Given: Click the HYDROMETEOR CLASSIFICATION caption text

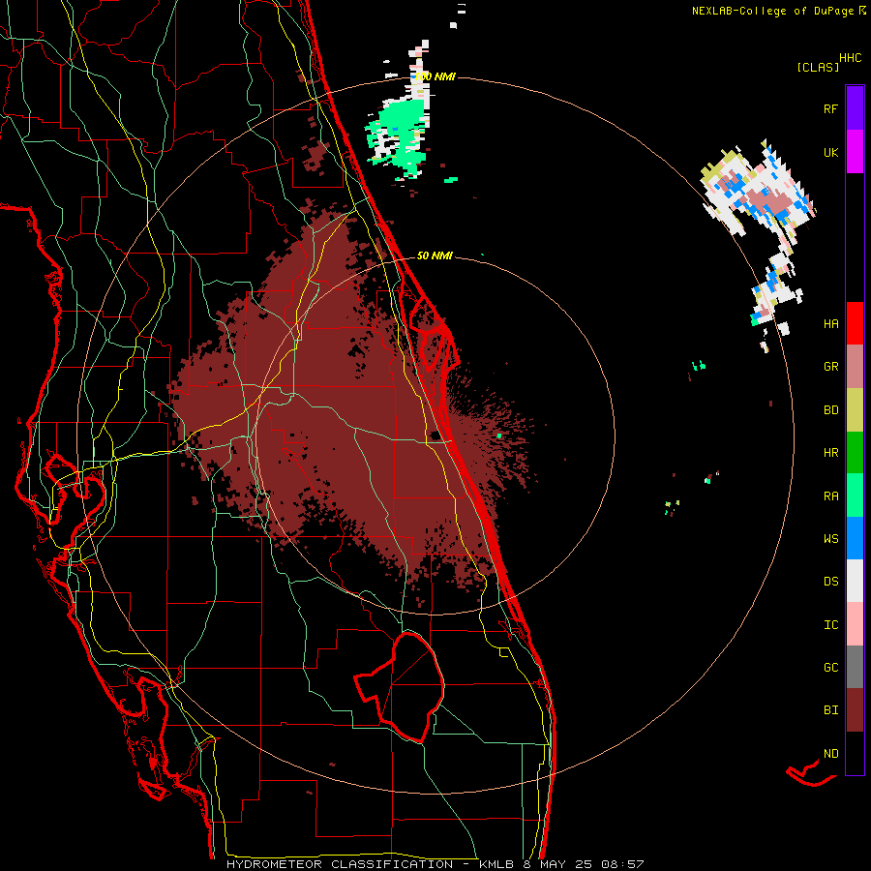Looking at the screenshot, I should point(340,864).
